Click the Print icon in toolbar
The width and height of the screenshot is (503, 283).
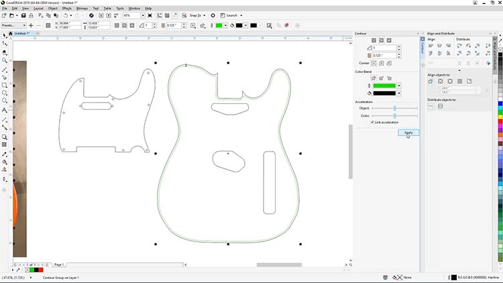point(31,15)
